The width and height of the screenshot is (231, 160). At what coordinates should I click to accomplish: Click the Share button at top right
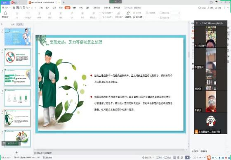(x=218, y=8)
